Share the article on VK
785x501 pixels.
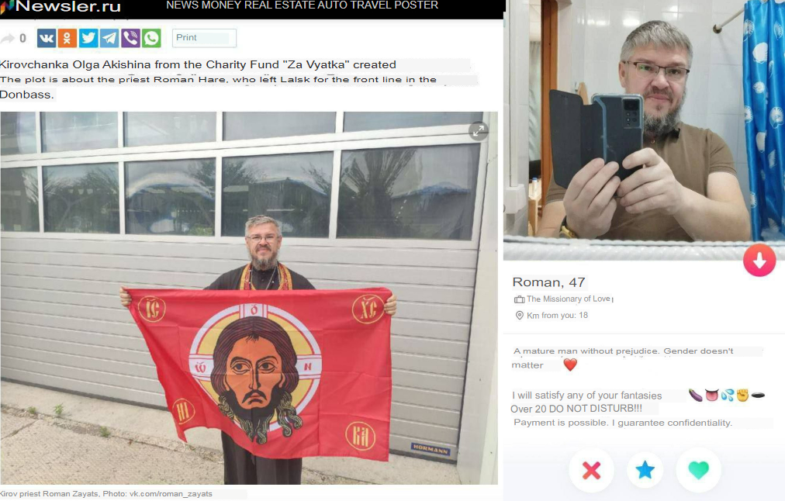(47, 38)
